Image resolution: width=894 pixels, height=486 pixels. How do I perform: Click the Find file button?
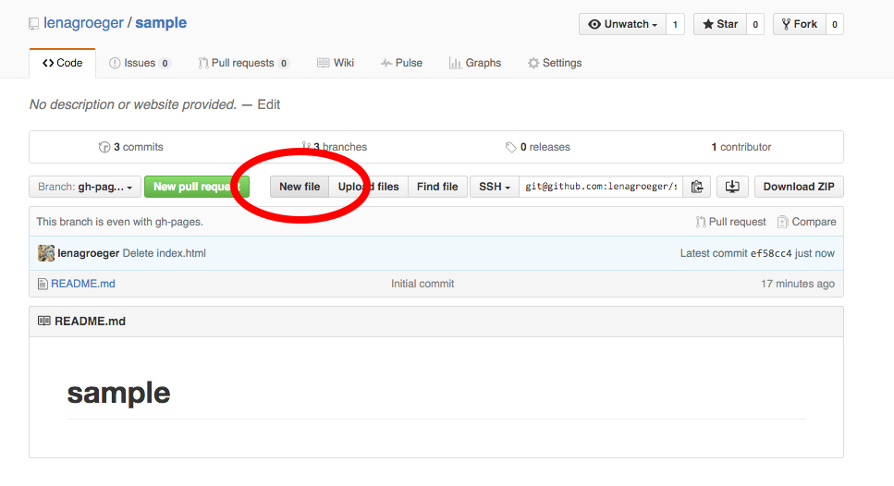437,187
